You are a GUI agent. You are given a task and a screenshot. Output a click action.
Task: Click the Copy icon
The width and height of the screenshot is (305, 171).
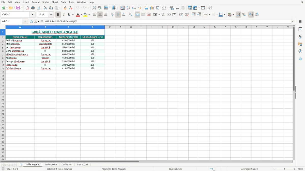(51, 8)
